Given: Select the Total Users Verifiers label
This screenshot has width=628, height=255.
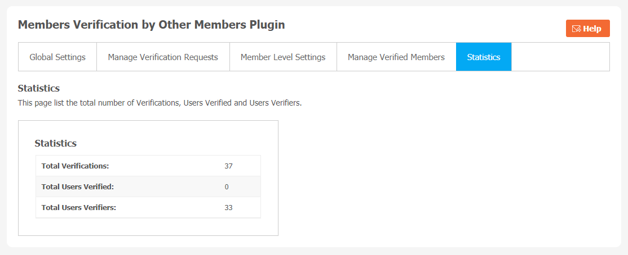Looking at the screenshot, I should point(79,207).
